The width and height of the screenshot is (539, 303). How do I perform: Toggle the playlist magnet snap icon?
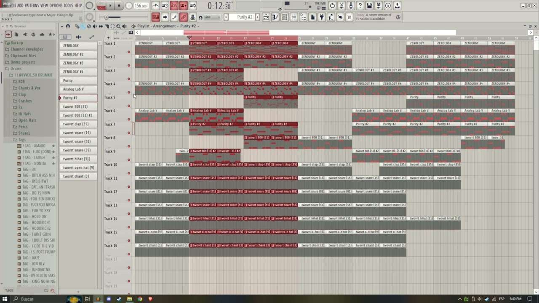[x=68, y=26]
